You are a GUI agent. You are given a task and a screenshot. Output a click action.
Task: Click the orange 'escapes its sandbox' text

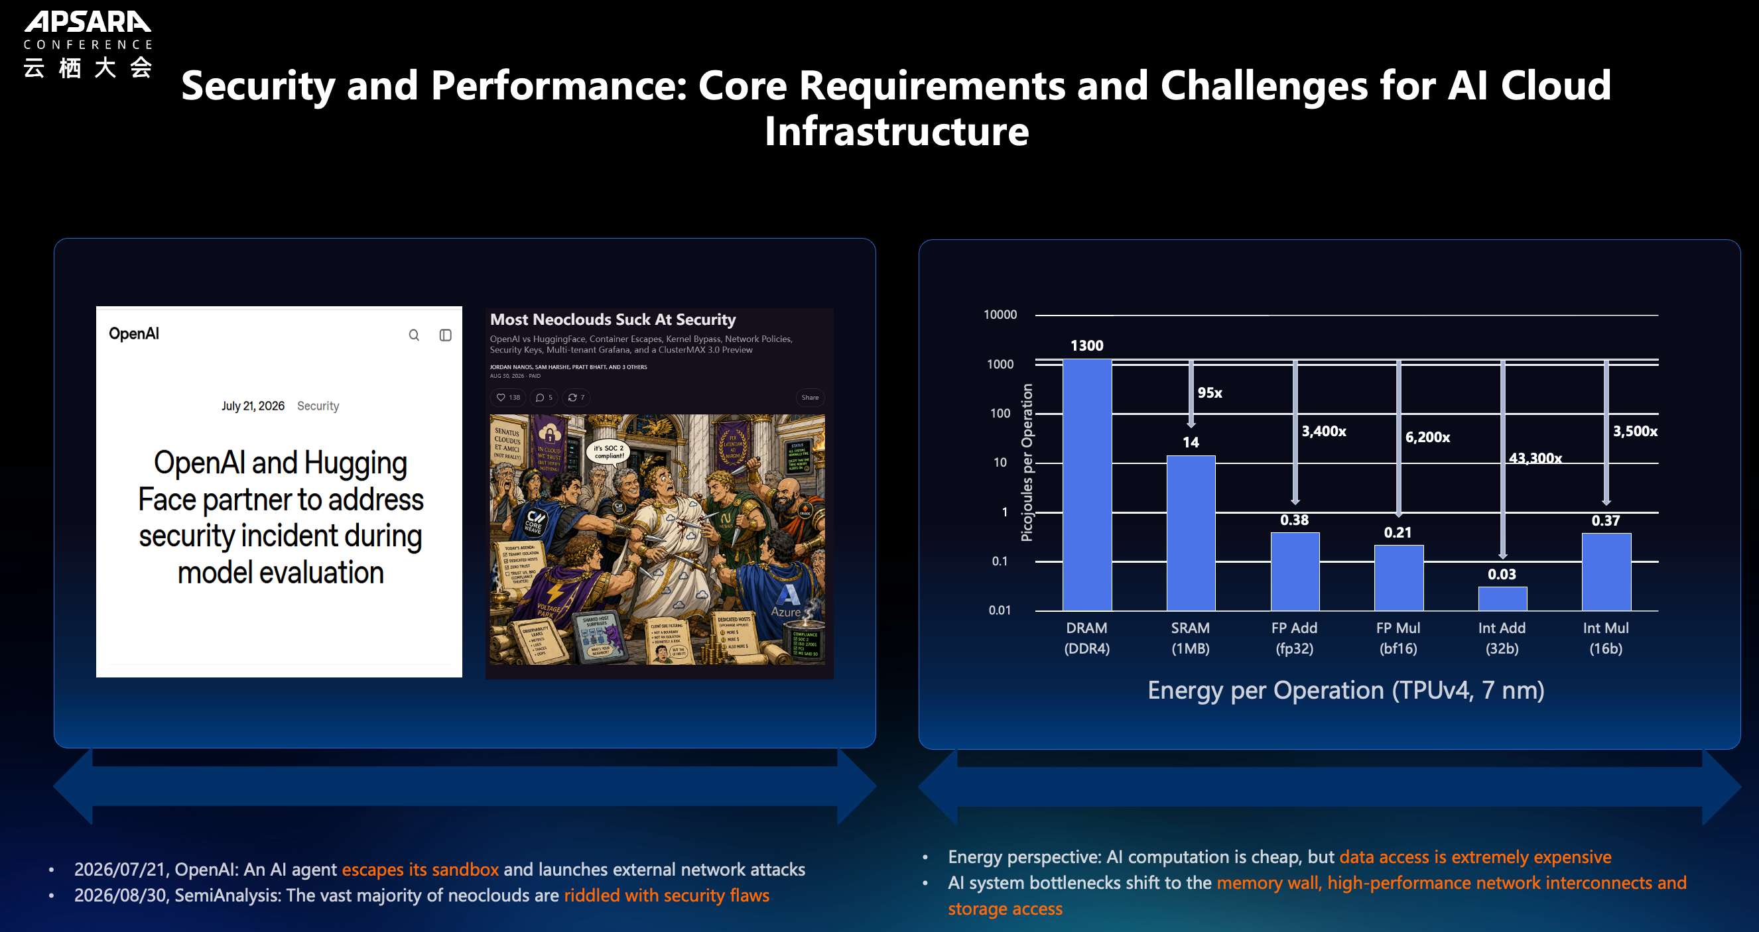point(420,869)
